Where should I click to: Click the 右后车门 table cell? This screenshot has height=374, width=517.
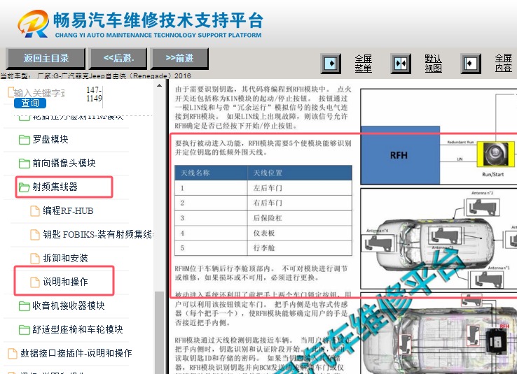click(x=300, y=203)
